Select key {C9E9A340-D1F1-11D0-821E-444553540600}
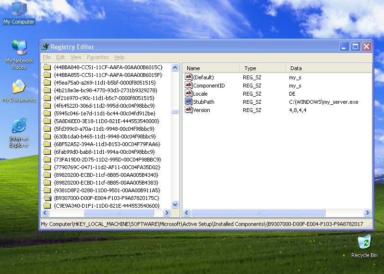Image resolution: width=384 pixels, height=274 pixels. tap(107, 206)
